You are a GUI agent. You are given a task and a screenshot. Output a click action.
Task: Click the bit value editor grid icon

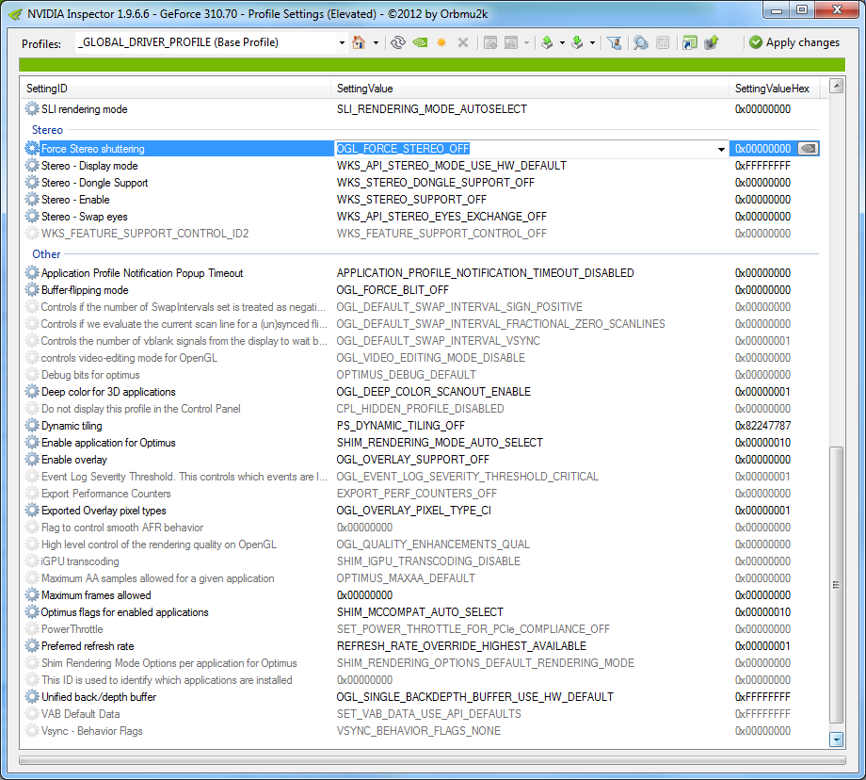tap(663, 42)
